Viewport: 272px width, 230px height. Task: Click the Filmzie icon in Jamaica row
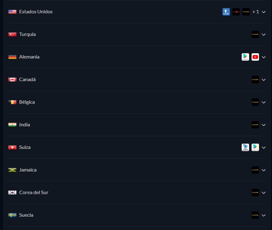(x=255, y=170)
